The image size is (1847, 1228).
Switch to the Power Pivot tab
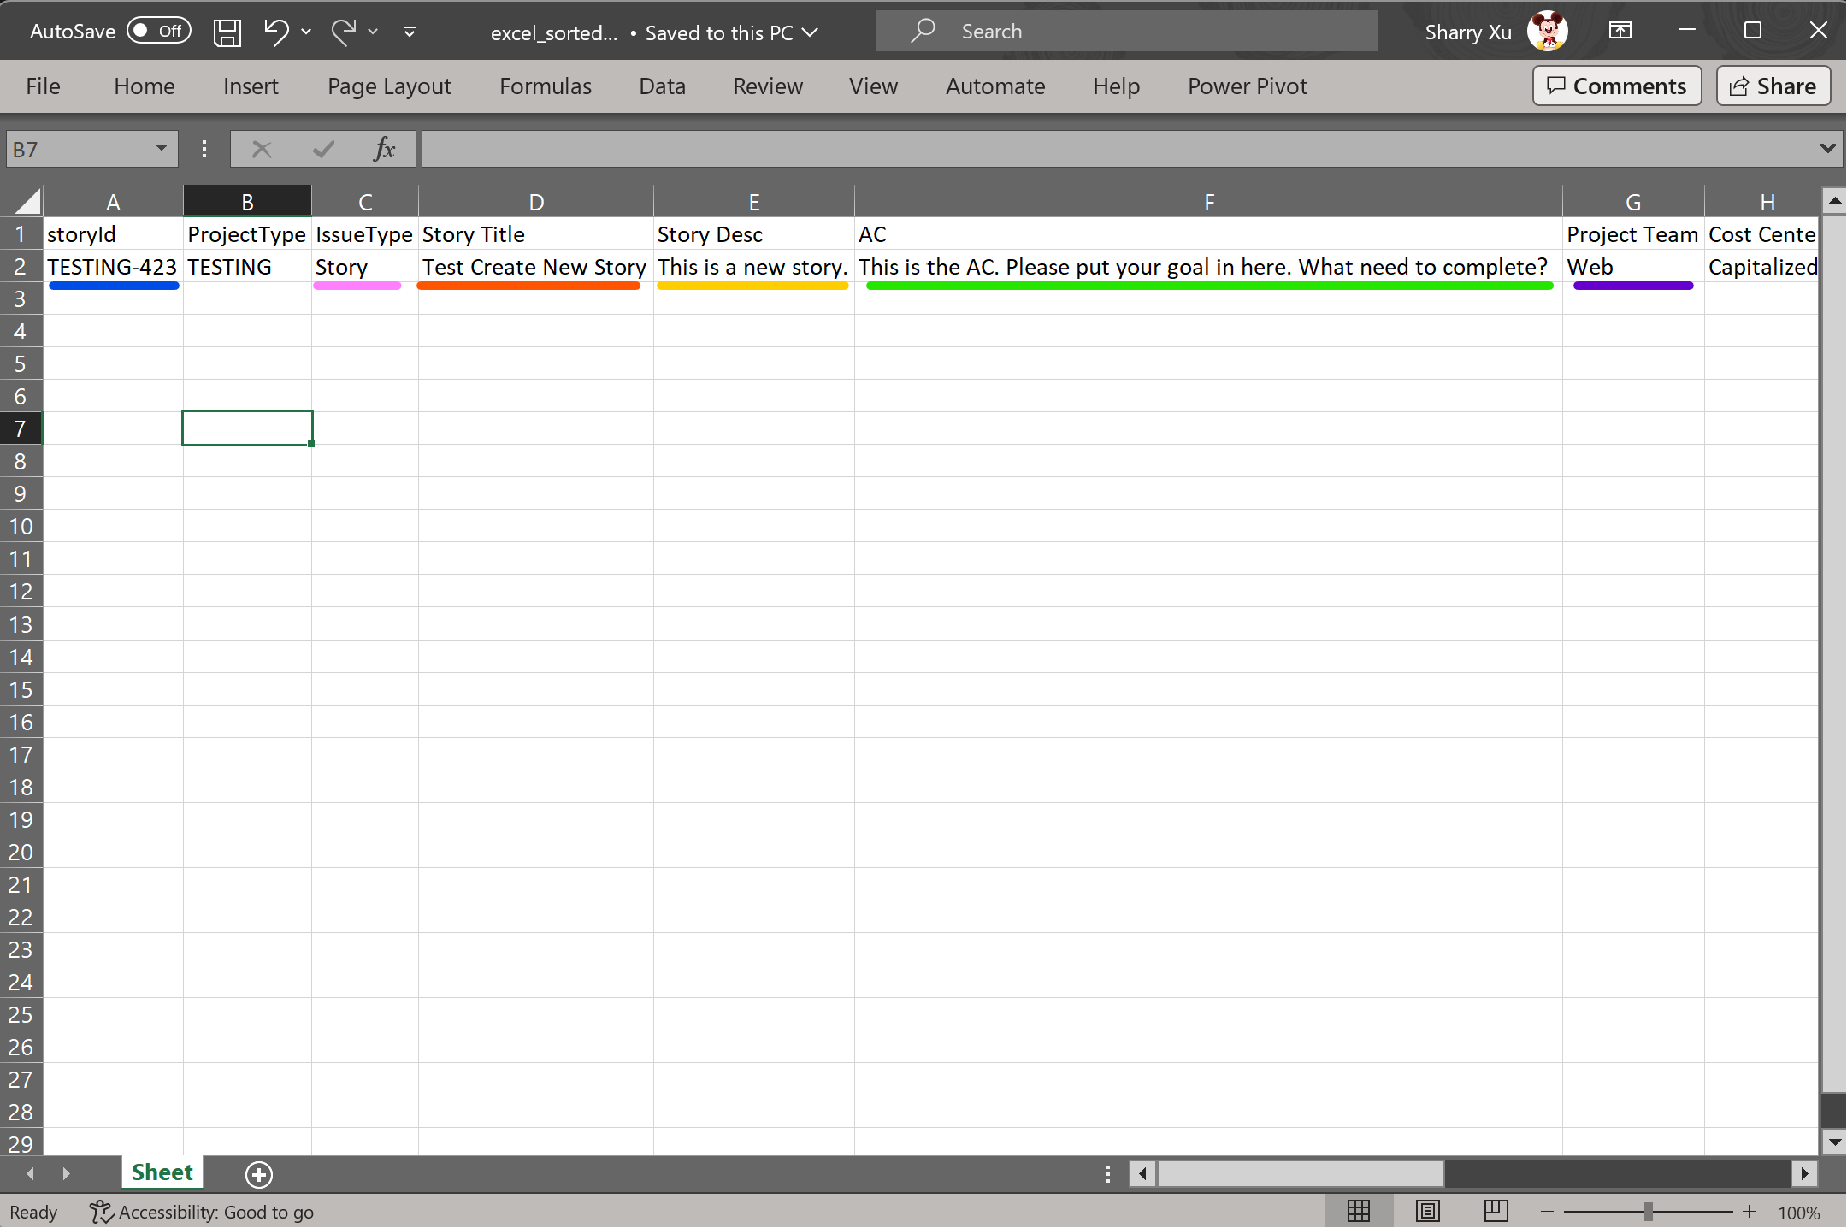tap(1248, 86)
